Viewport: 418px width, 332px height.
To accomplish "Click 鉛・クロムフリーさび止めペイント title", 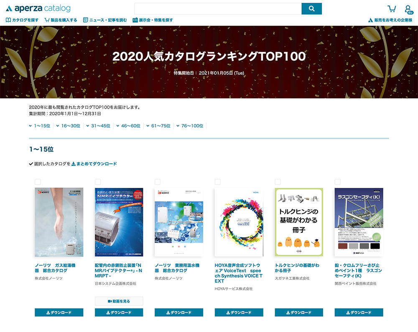I will pos(358,271).
